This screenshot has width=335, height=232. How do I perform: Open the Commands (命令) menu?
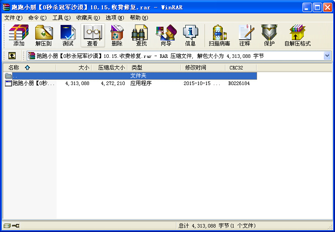(37, 18)
